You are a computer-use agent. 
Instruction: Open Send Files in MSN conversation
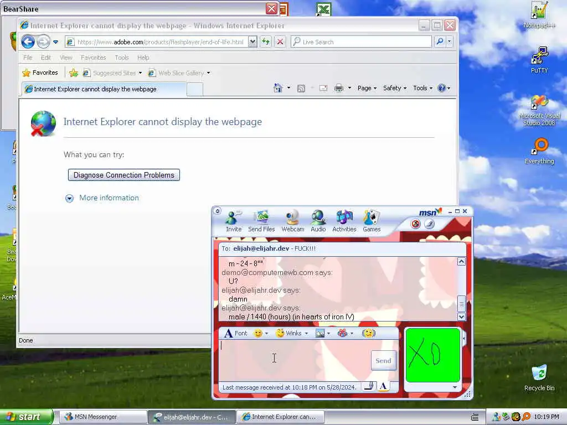coord(261,221)
